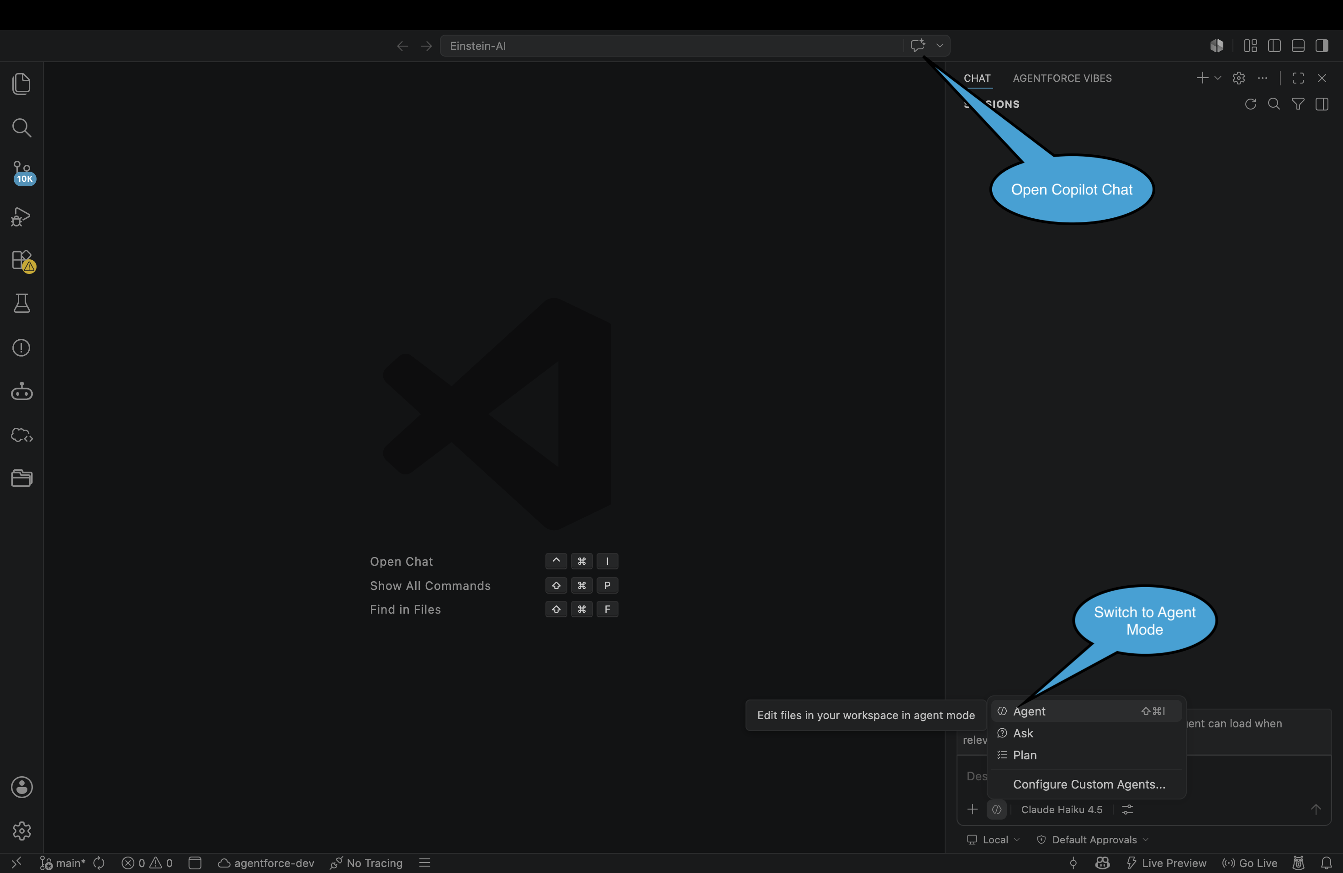The image size is (1343, 873).
Task: Select Ask mode from the list
Action: [1086, 733]
